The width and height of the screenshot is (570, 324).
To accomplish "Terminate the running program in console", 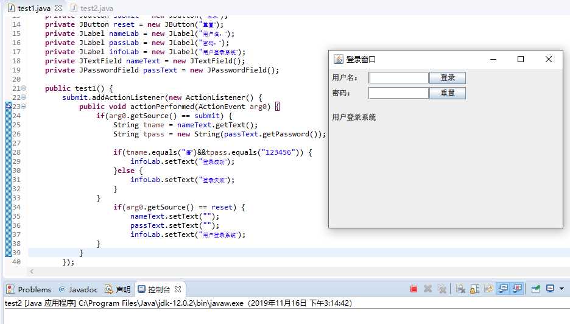I will [x=413, y=289].
